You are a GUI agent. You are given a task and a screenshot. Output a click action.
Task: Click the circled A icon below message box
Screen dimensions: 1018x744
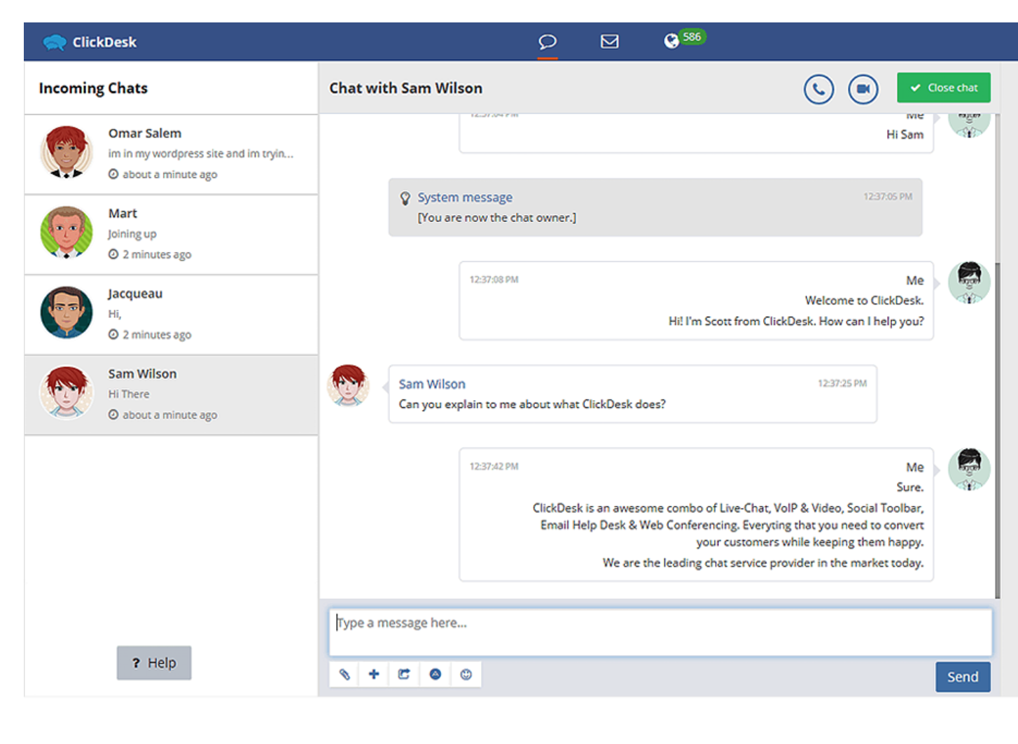tap(435, 674)
